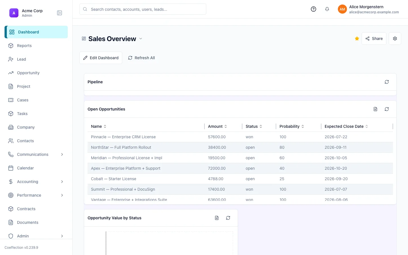Toggle the favorite star for Sales Overview
The height and width of the screenshot is (255, 408).
pyautogui.click(x=357, y=39)
